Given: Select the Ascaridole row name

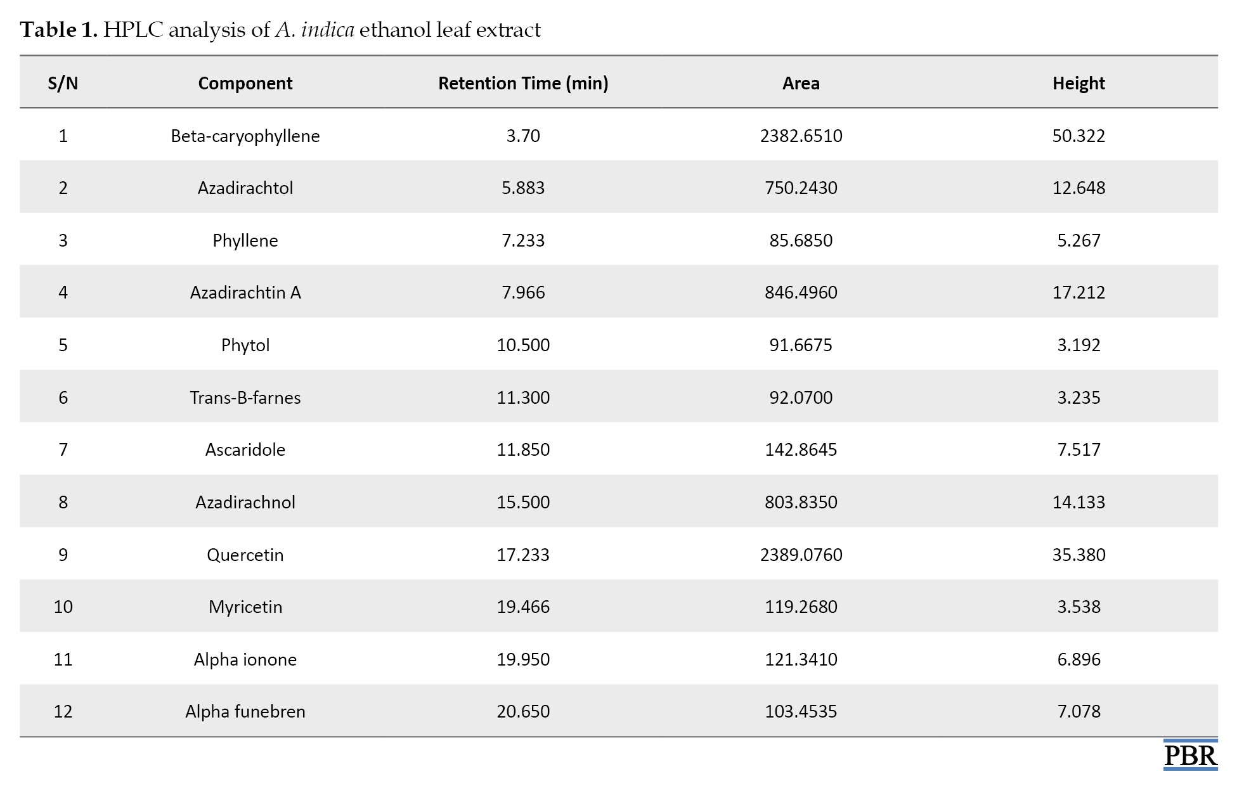Looking at the screenshot, I should point(245,449).
